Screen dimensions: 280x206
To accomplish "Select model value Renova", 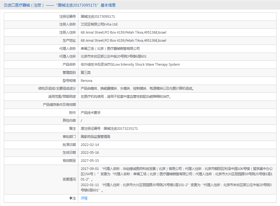I will 86,81.
